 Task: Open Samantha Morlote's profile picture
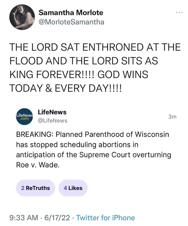coord(22,17)
